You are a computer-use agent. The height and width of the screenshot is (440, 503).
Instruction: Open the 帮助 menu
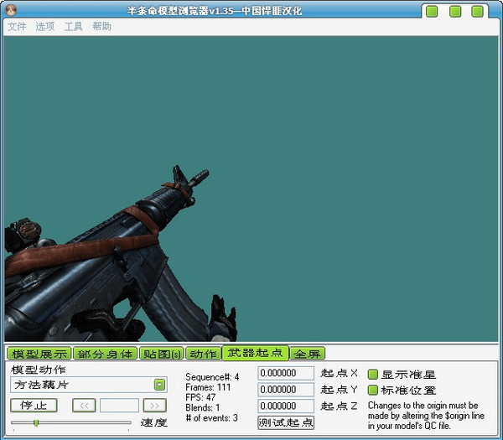[x=101, y=27]
